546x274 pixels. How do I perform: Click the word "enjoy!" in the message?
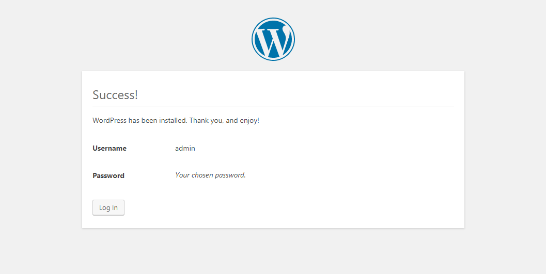[249, 121]
